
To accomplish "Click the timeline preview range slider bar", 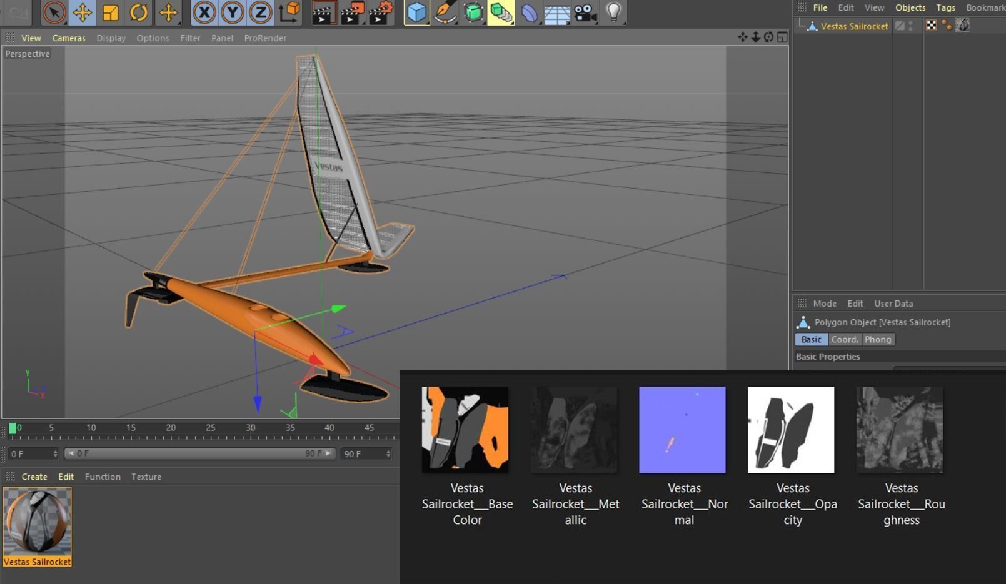I will tap(200, 453).
